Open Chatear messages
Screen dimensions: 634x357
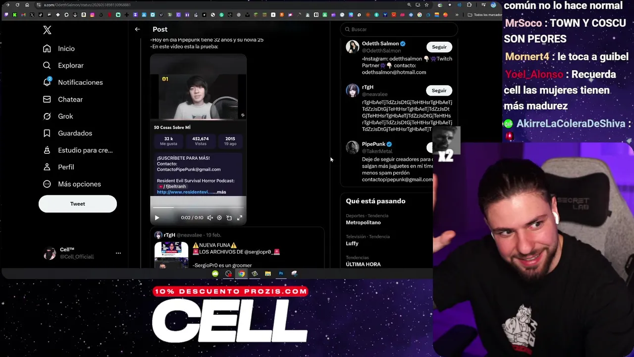63,99
